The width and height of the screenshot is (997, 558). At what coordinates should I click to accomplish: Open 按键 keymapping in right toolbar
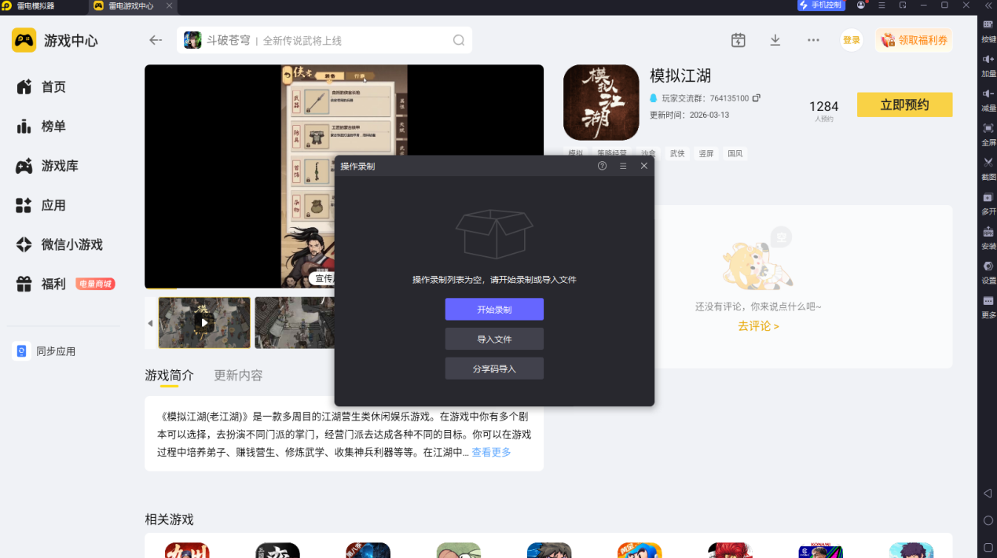pyautogui.click(x=988, y=31)
